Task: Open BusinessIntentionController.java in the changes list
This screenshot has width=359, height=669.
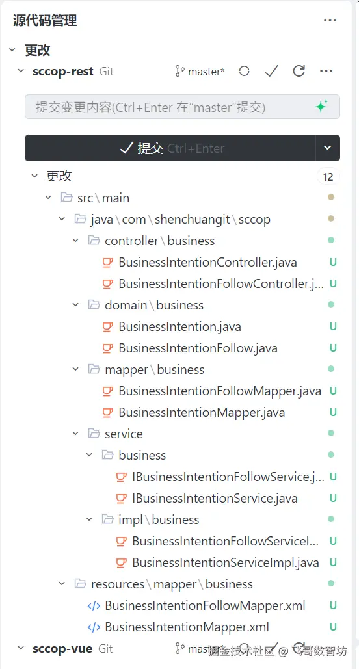Action: tap(207, 262)
